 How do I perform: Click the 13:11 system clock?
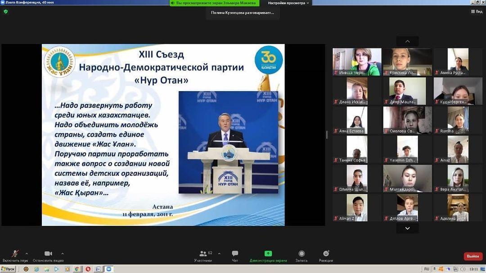pos(473,269)
